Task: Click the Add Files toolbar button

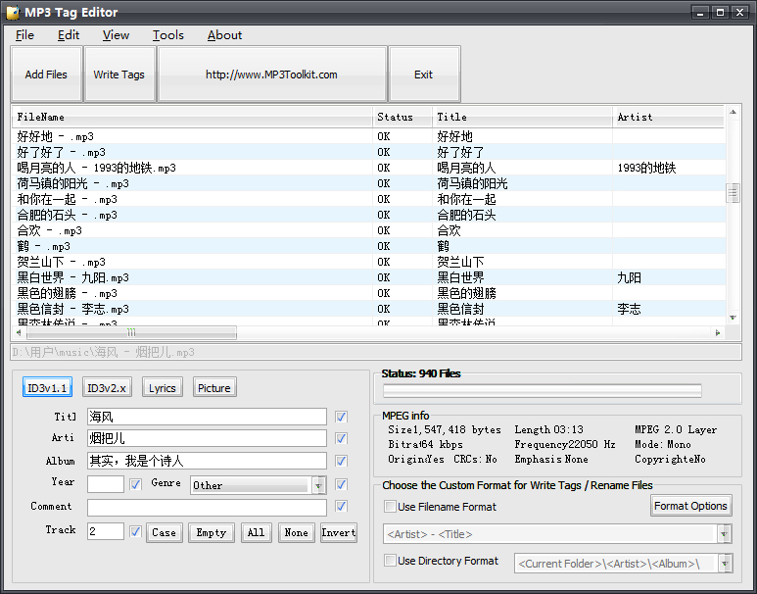Action: tap(46, 74)
